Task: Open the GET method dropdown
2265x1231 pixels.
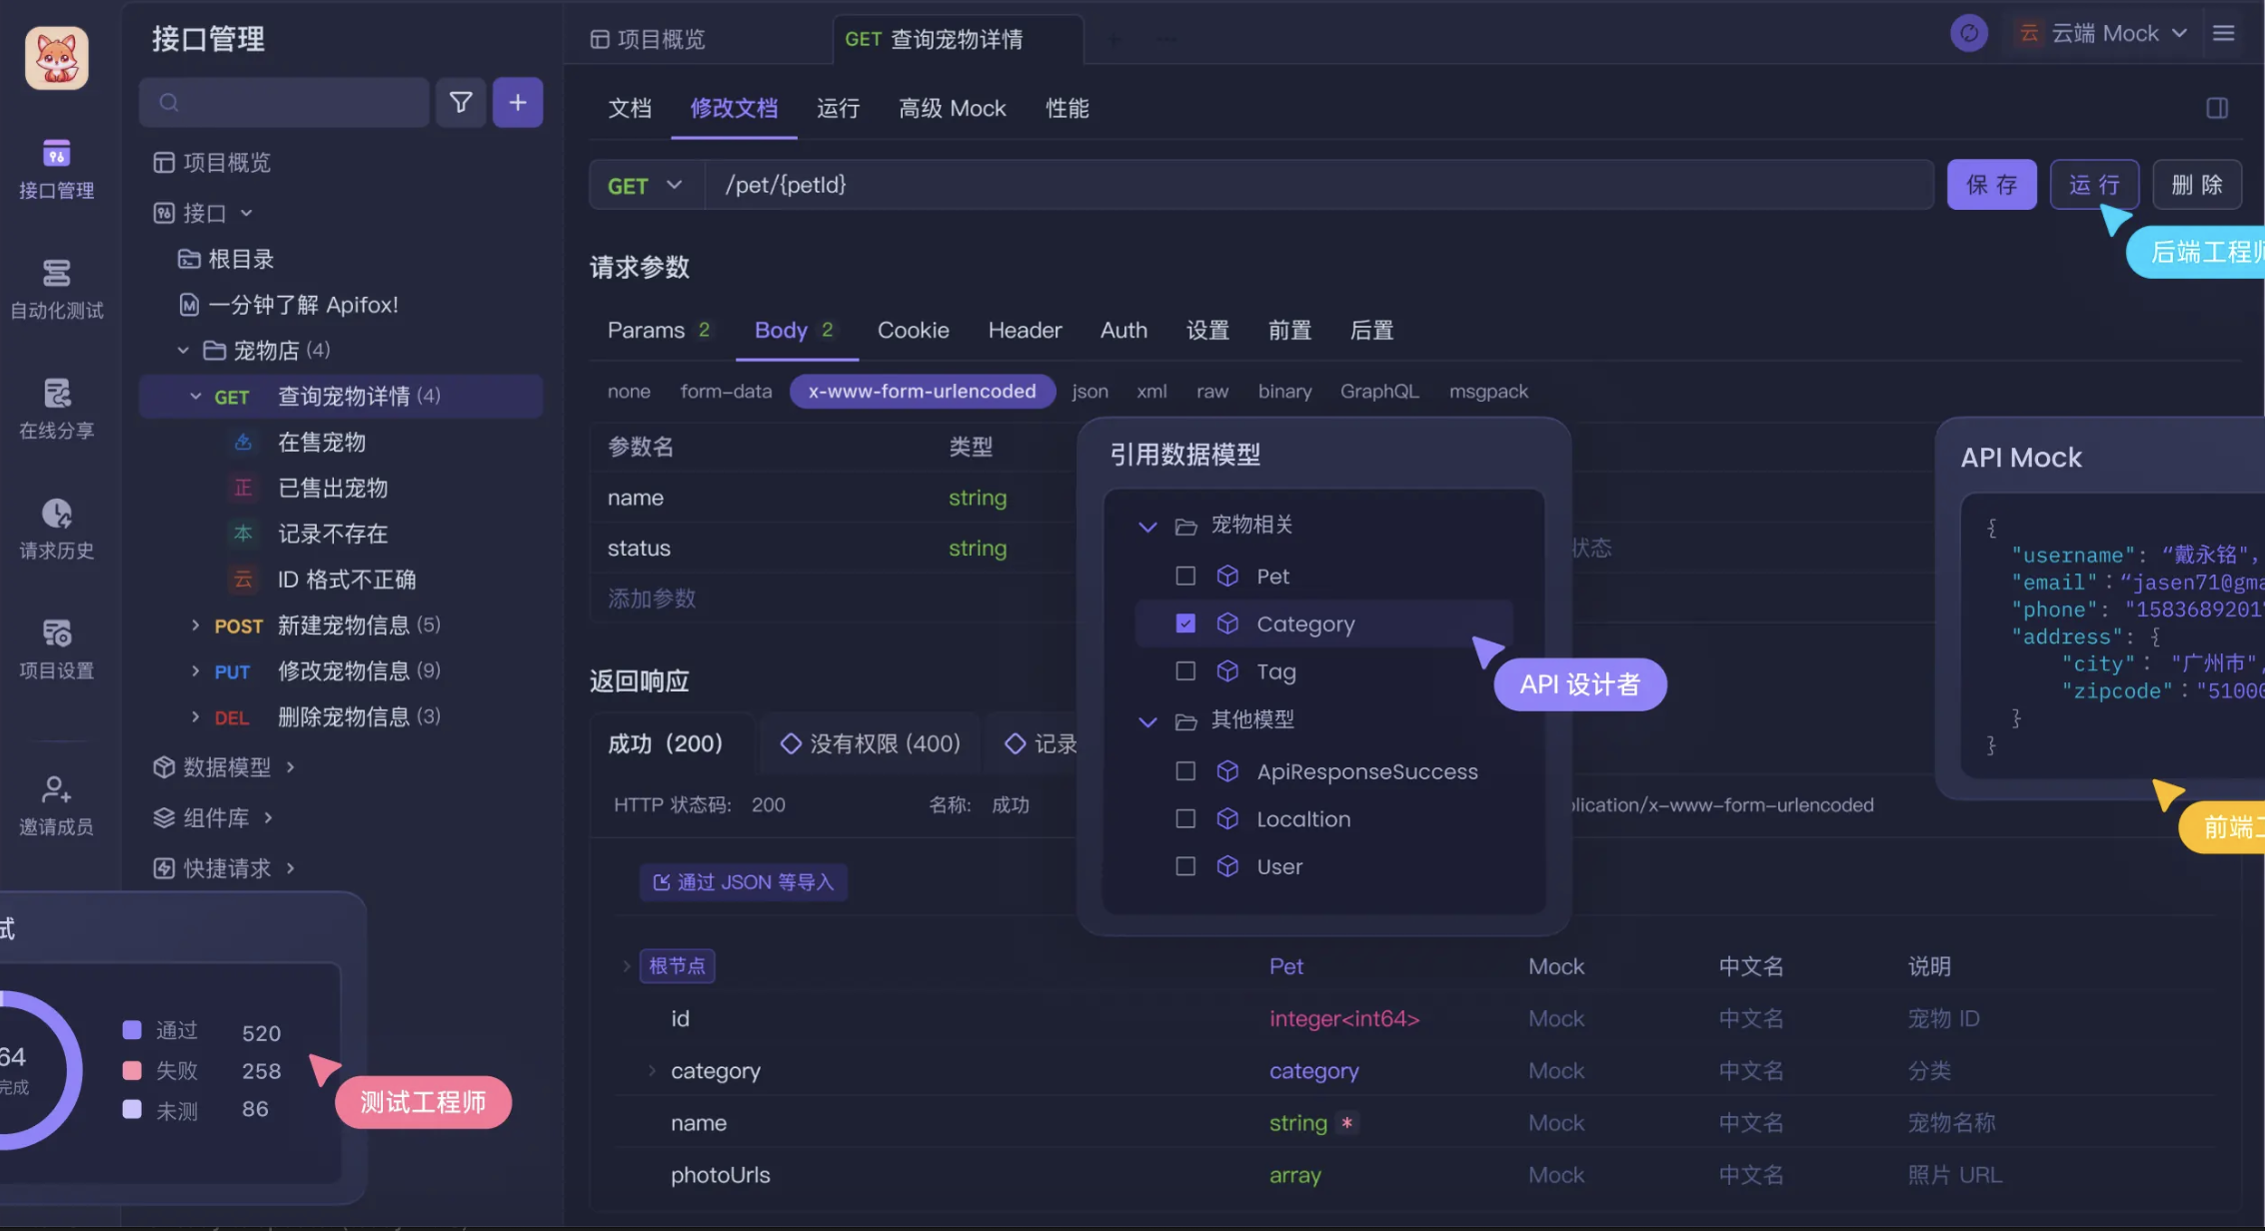Action: coord(646,185)
